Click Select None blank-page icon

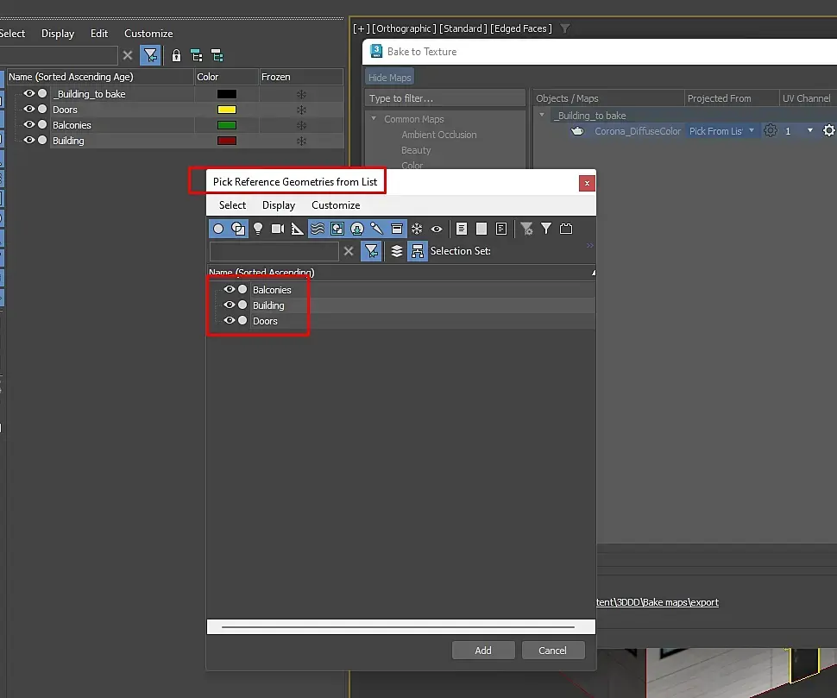(481, 229)
